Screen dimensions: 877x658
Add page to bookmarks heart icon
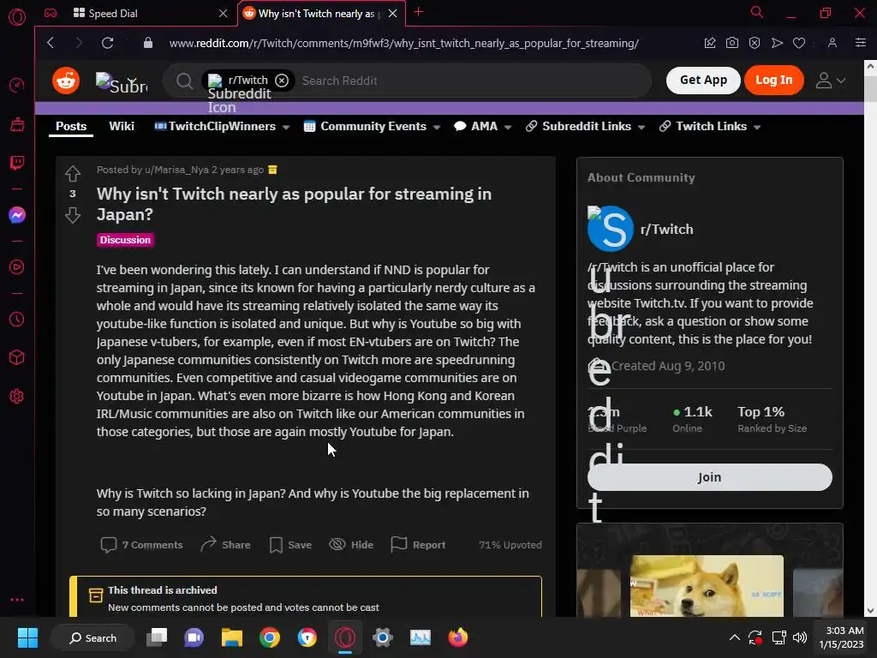(x=799, y=43)
